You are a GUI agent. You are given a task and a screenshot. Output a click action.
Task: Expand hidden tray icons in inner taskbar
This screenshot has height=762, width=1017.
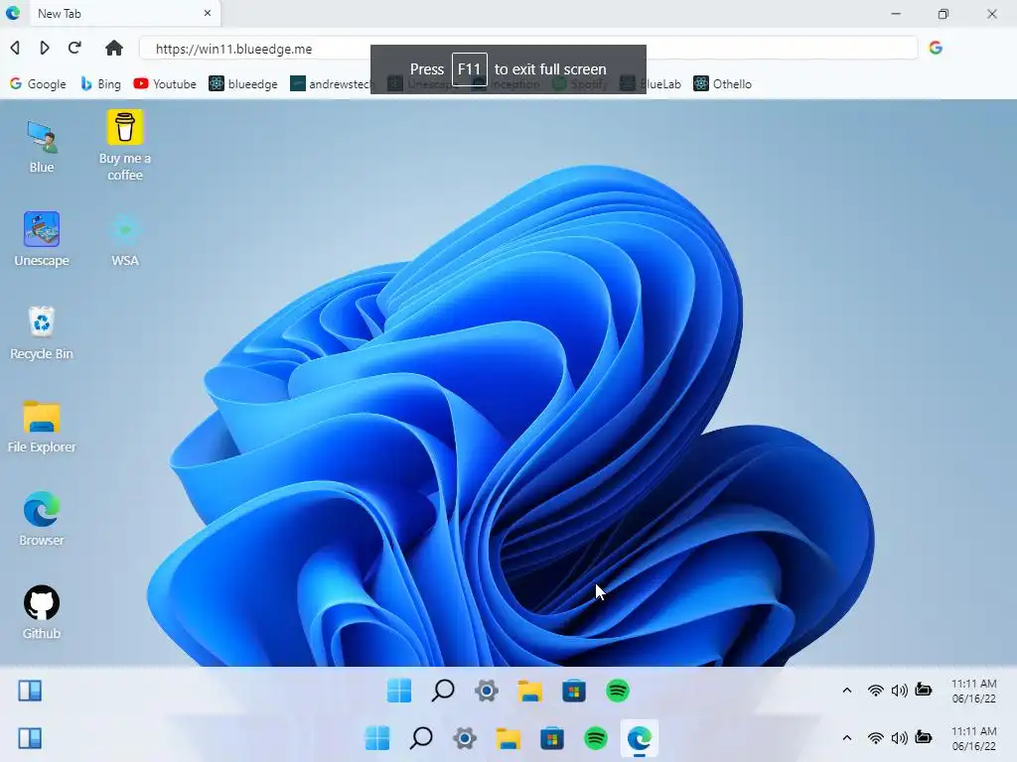pos(847,691)
